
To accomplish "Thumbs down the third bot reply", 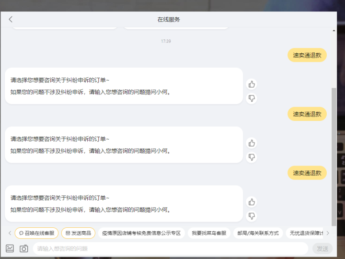I will coord(252,216).
